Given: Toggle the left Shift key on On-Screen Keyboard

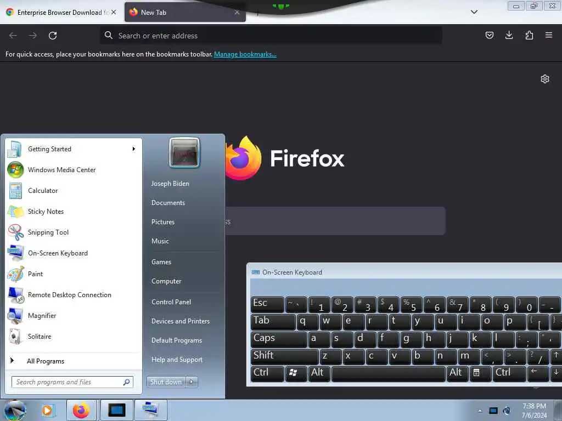Looking at the screenshot, I should 285,356.
